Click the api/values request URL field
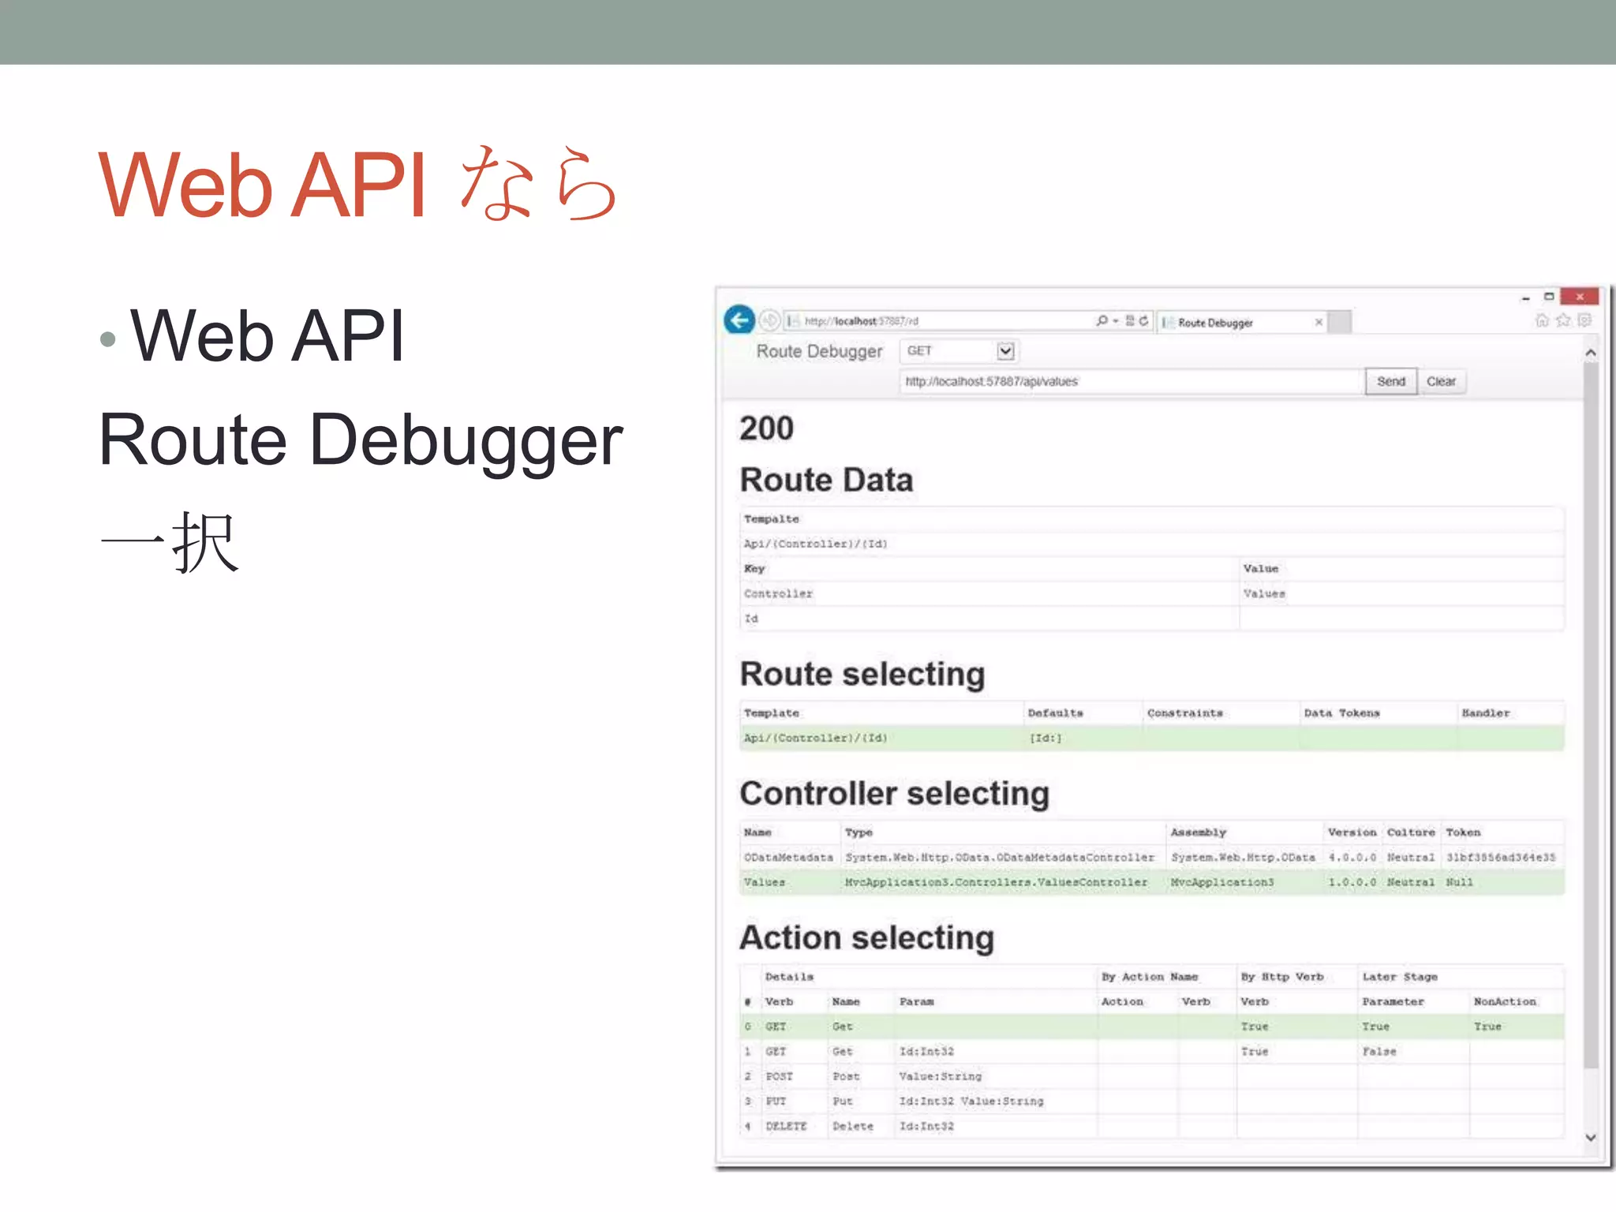Screen dimensions: 1616x1212 [1132, 381]
